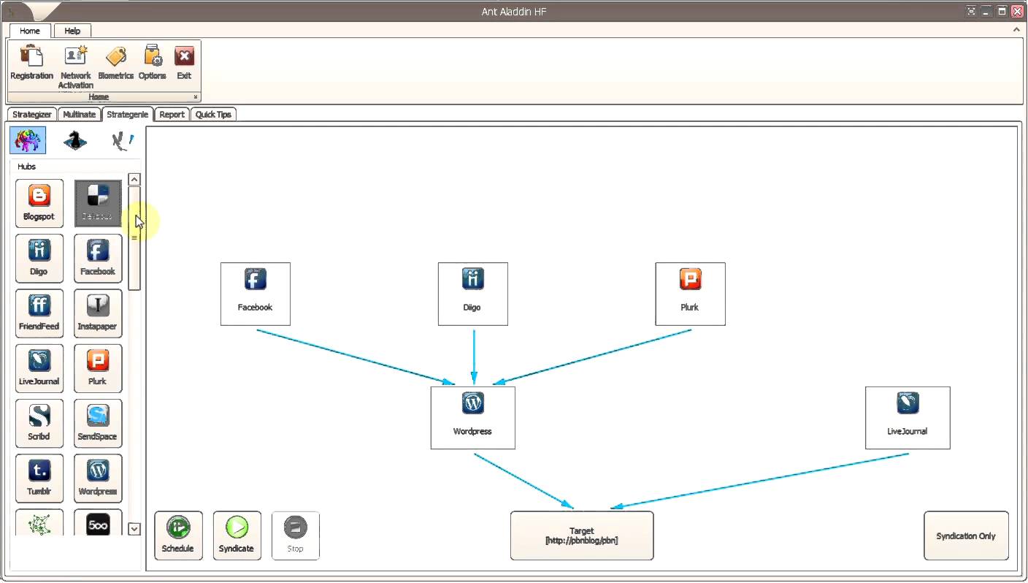Select the Wordpress node on the canvas

click(472, 418)
